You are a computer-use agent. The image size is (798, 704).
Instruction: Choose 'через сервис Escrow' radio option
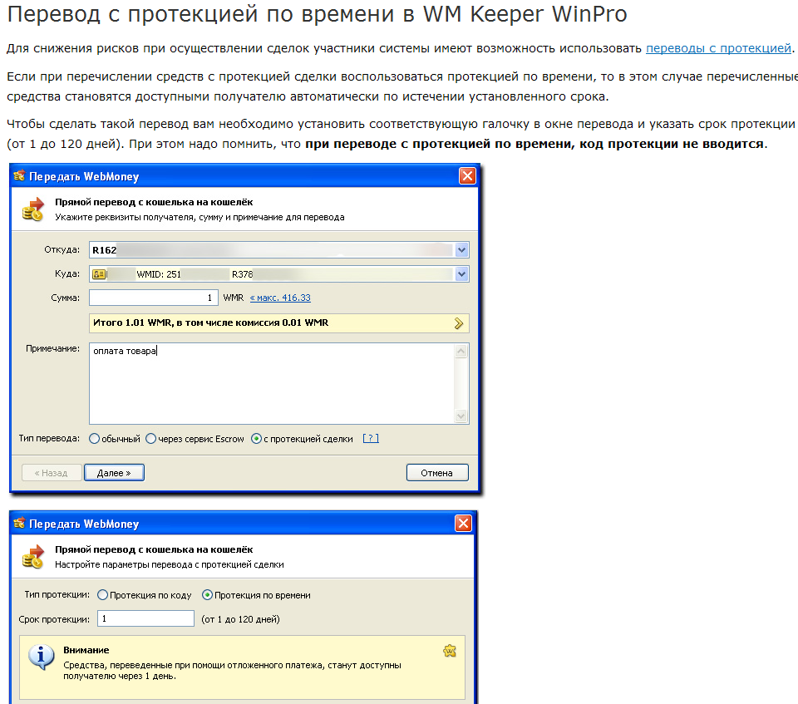click(150, 439)
